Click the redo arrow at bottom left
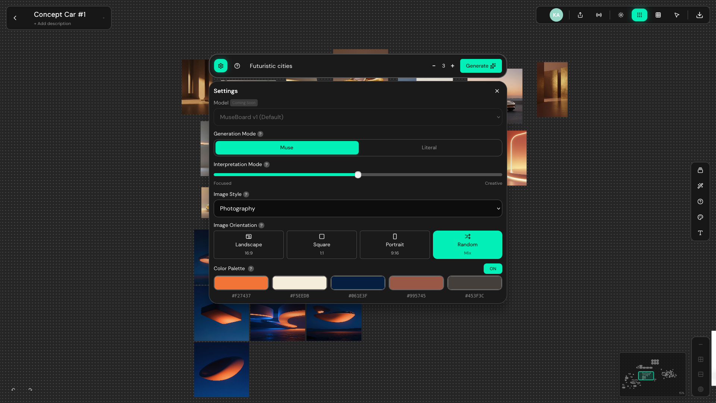The width and height of the screenshot is (716, 403). coord(30,390)
